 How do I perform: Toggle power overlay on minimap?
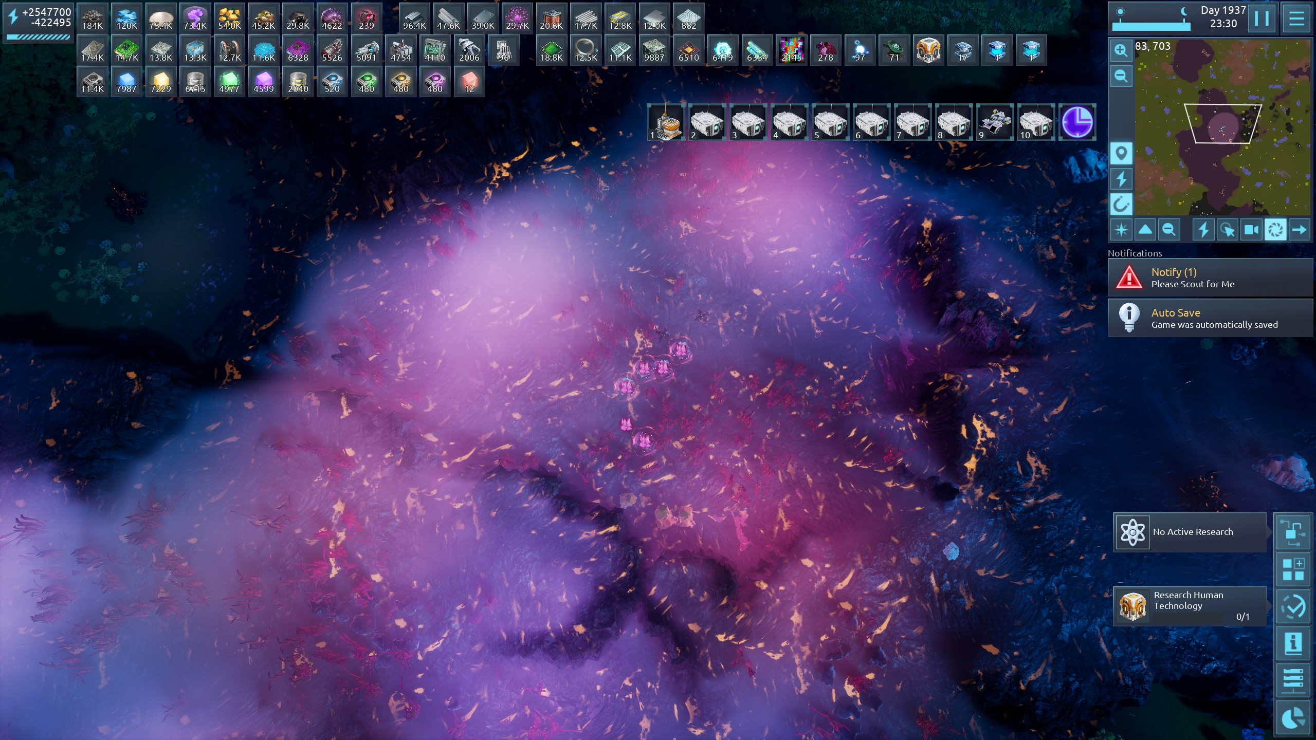(x=1121, y=179)
